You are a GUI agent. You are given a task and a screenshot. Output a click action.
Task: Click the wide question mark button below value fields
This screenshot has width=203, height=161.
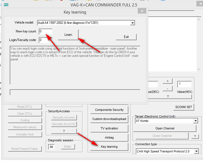pyautogui.click(x=170, y=96)
